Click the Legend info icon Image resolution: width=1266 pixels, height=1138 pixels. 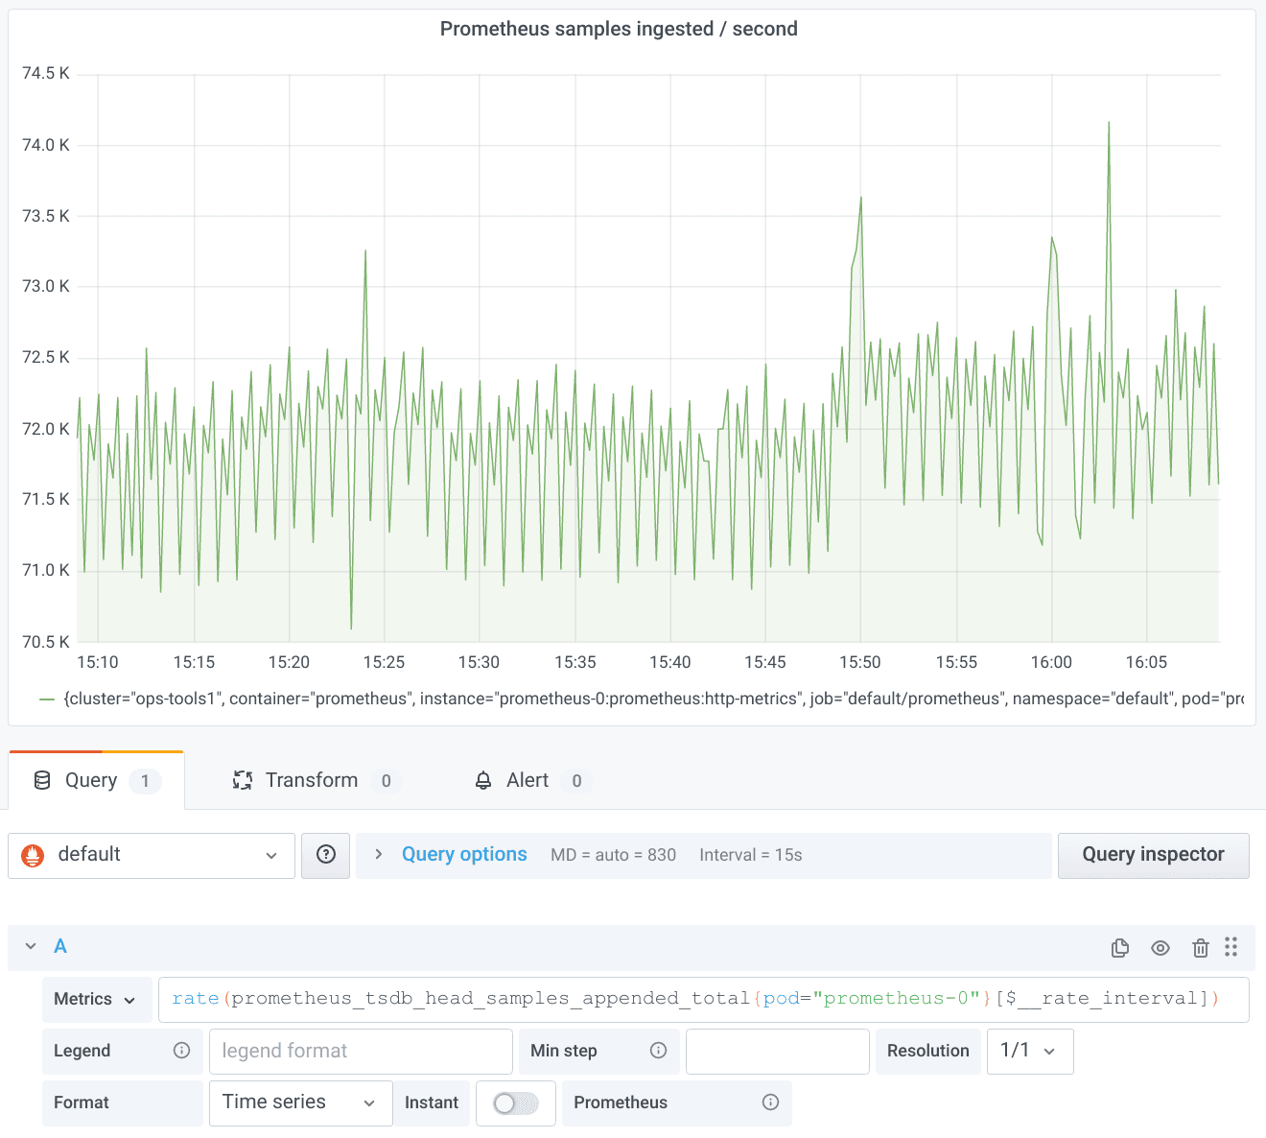[x=181, y=1051]
